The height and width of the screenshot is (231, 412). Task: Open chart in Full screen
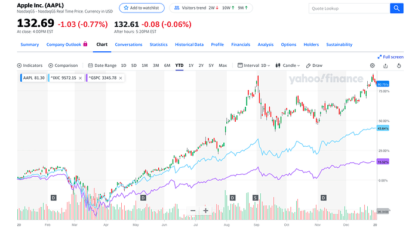coord(391,57)
